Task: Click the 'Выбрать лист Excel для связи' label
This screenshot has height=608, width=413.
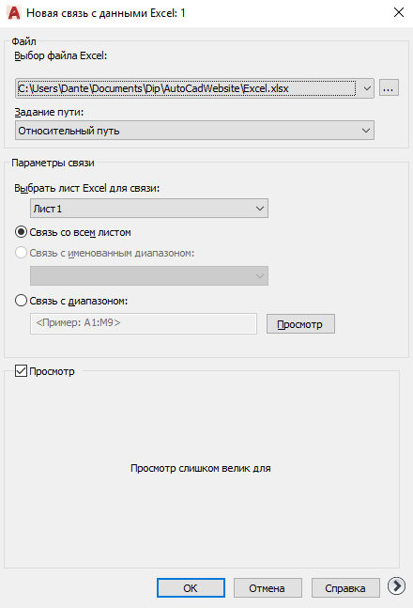Action: [x=86, y=188]
